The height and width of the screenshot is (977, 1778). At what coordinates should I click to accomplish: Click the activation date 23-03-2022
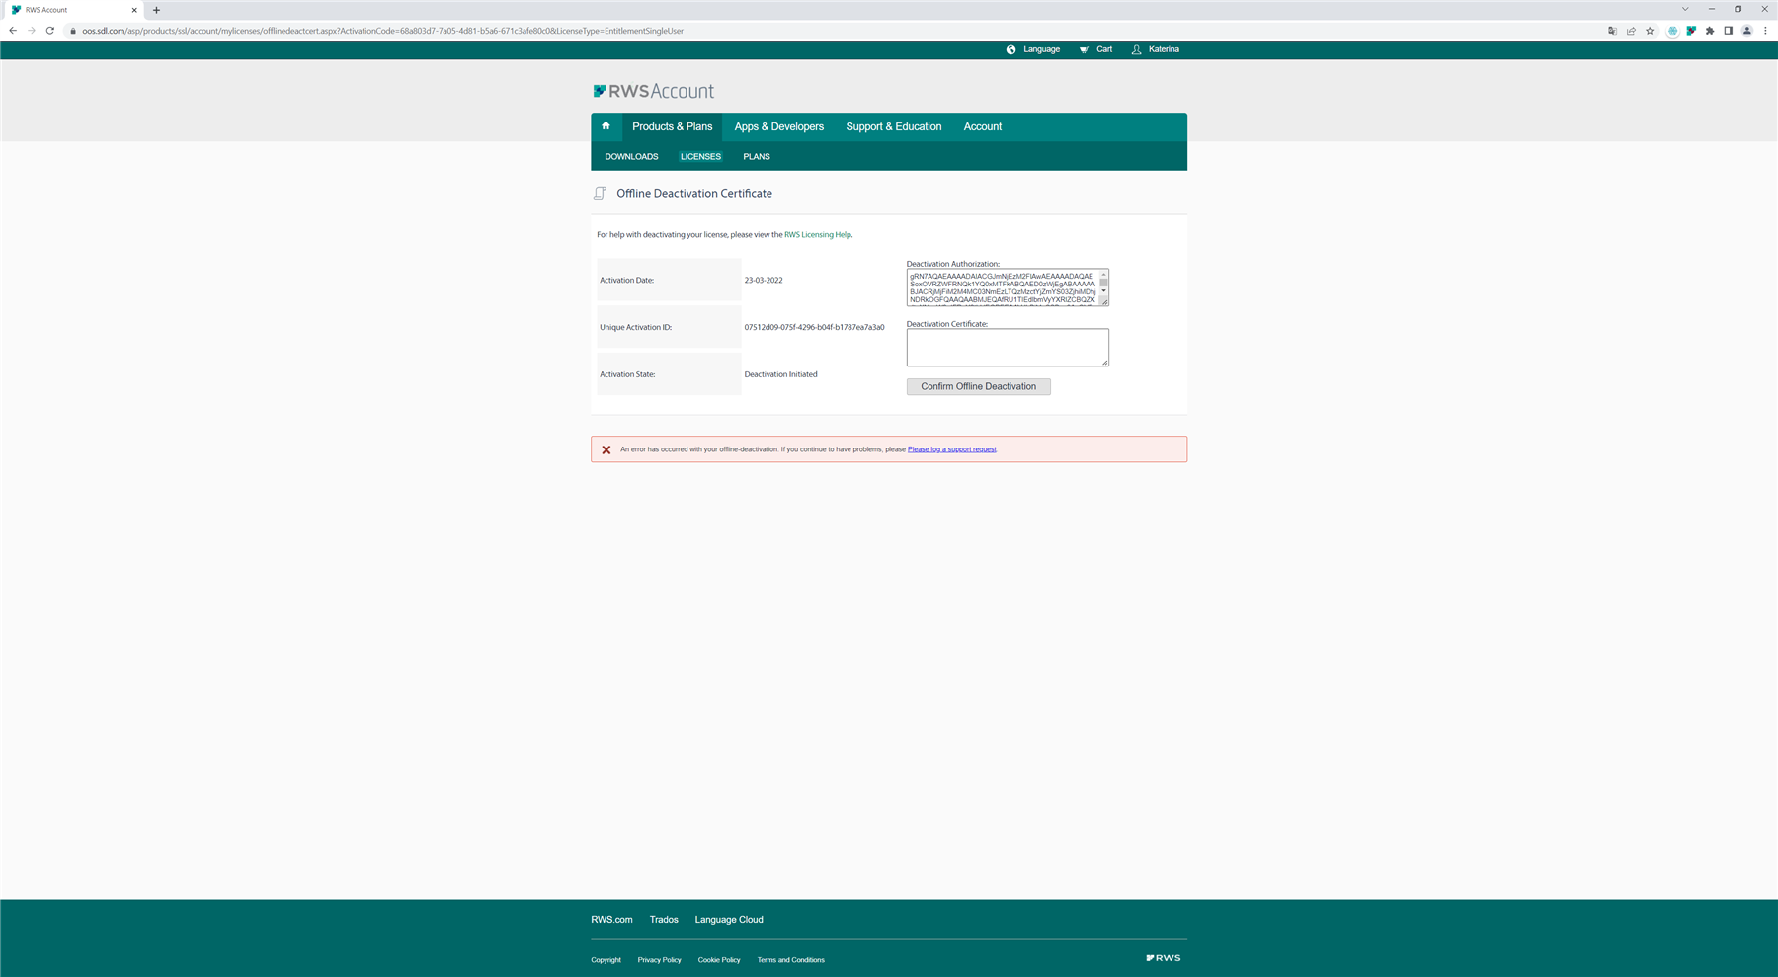click(764, 281)
